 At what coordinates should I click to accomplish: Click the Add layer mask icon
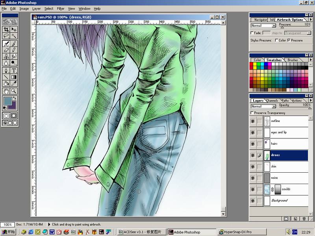point(286,219)
